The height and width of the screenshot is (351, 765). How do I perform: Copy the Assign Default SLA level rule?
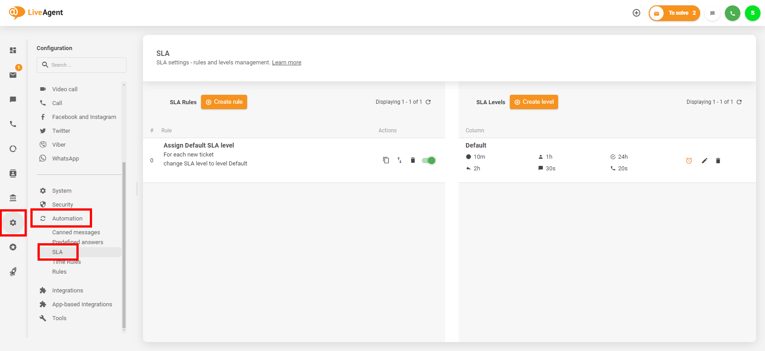[386, 161]
